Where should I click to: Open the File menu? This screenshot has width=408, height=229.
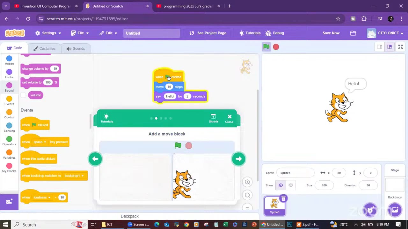click(80, 33)
